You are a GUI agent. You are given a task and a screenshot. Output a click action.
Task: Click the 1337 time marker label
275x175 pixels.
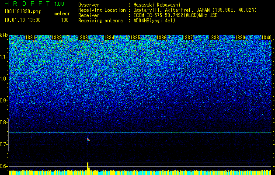[x=188, y=38]
